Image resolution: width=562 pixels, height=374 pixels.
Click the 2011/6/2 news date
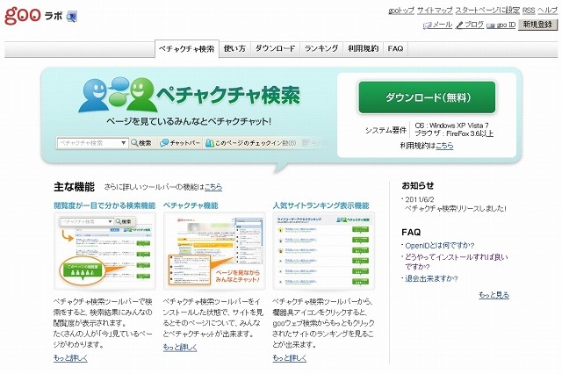(420, 199)
